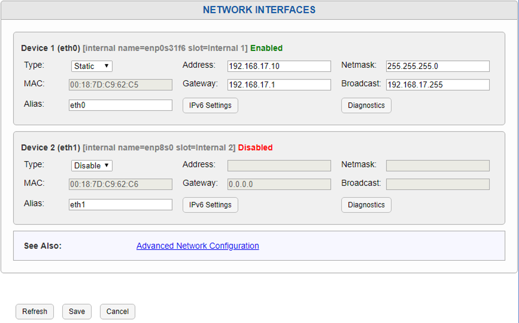Click the Gateway field showing 192.168.17.1

(279, 84)
